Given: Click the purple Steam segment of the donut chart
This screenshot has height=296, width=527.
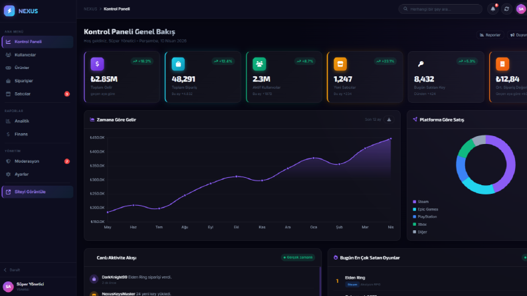Looking at the screenshot, I should (x=510, y=165).
